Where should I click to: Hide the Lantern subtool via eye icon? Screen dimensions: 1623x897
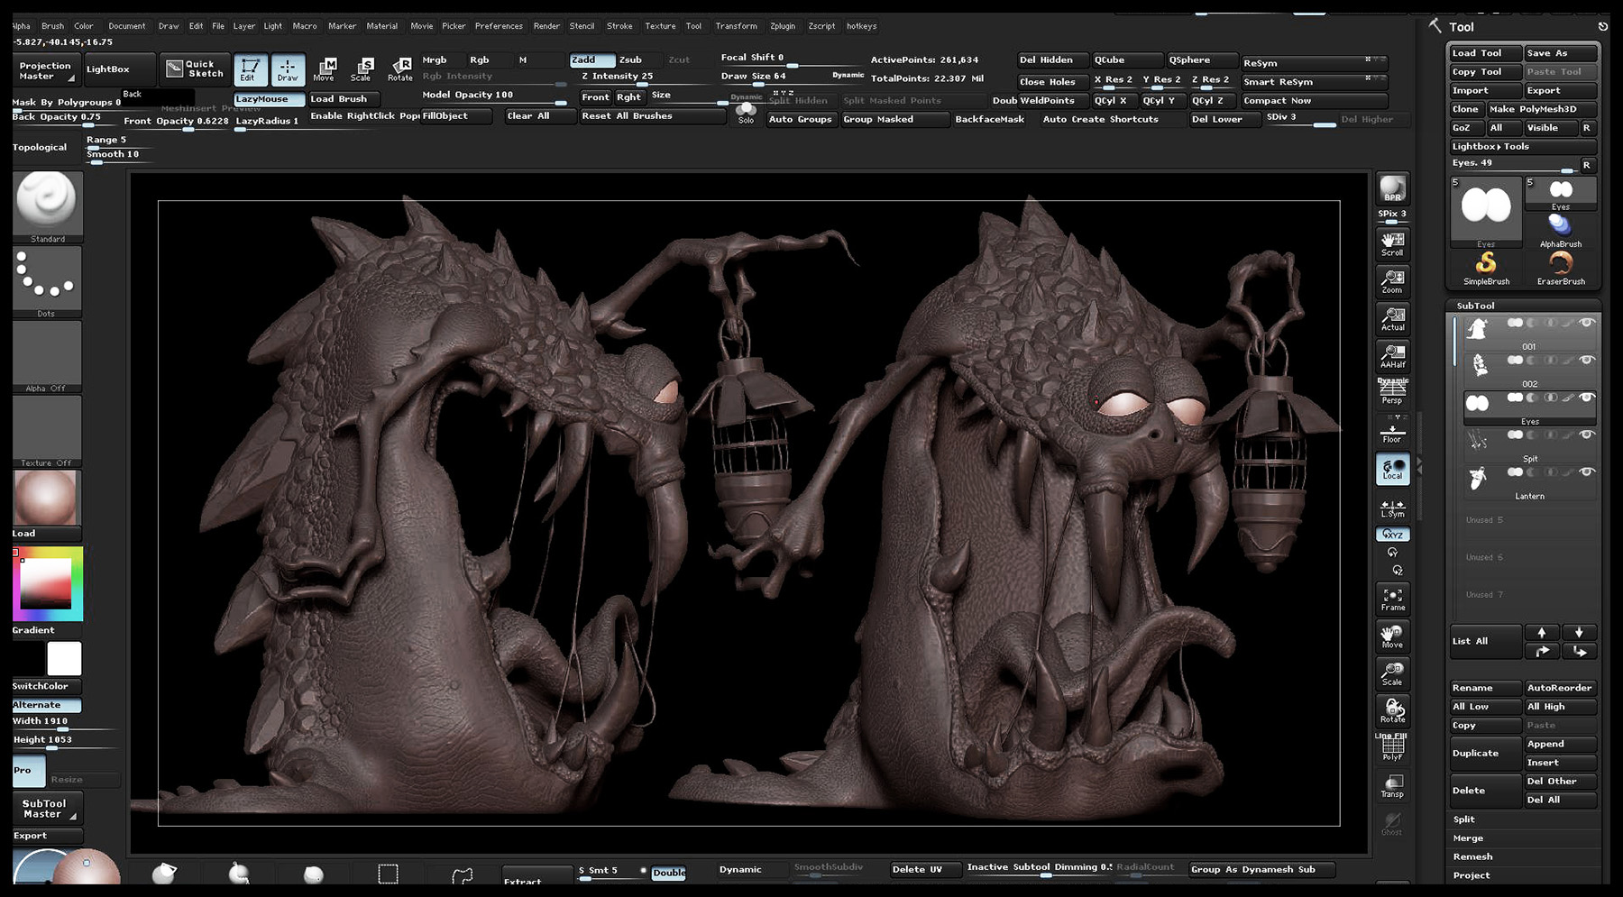click(x=1586, y=471)
